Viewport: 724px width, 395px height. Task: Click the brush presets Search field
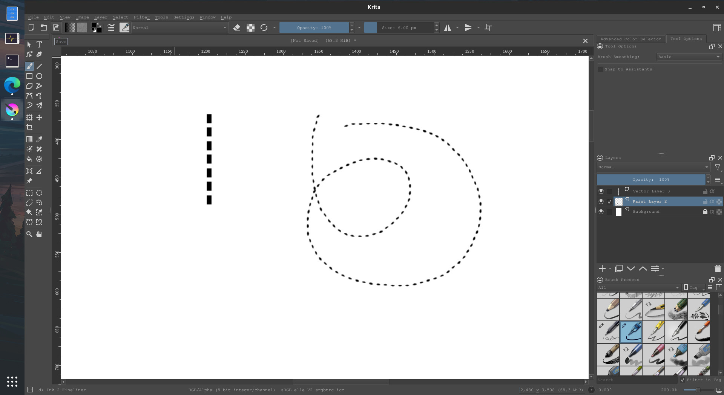pos(637,380)
